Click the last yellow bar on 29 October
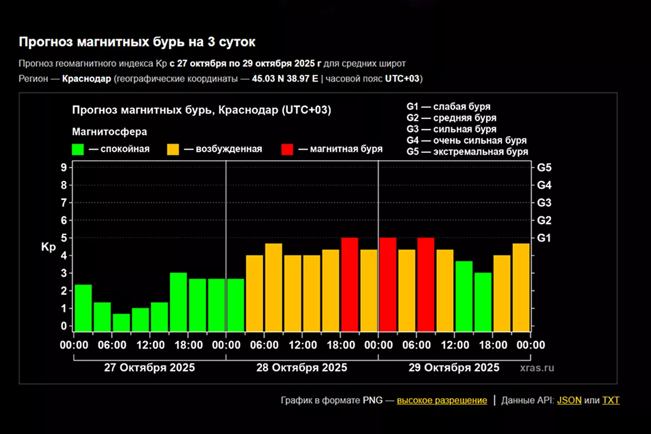Viewport: 651px width, 434px height. coord(521,288)
